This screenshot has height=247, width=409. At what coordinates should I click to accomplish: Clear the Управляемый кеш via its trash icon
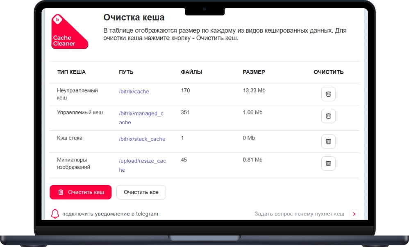click(x=328, y=116)
